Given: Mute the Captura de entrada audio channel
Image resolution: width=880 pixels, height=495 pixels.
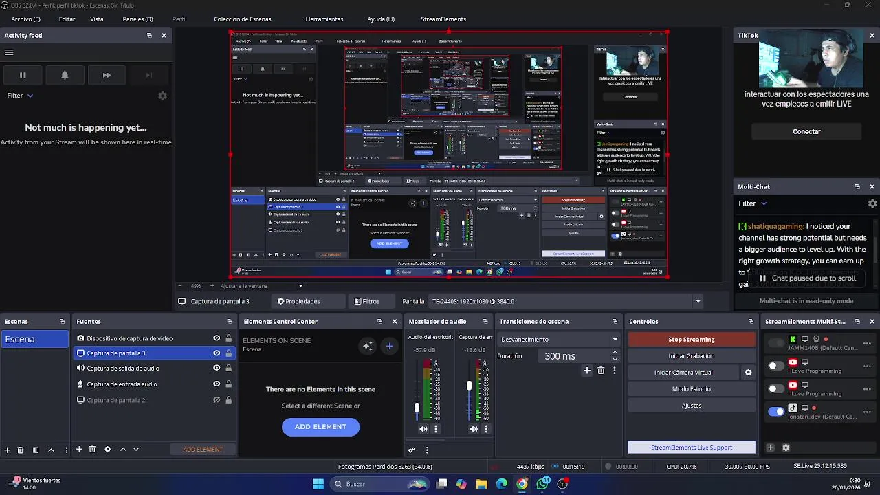Looking at the screenshot, I should (474, 429).
